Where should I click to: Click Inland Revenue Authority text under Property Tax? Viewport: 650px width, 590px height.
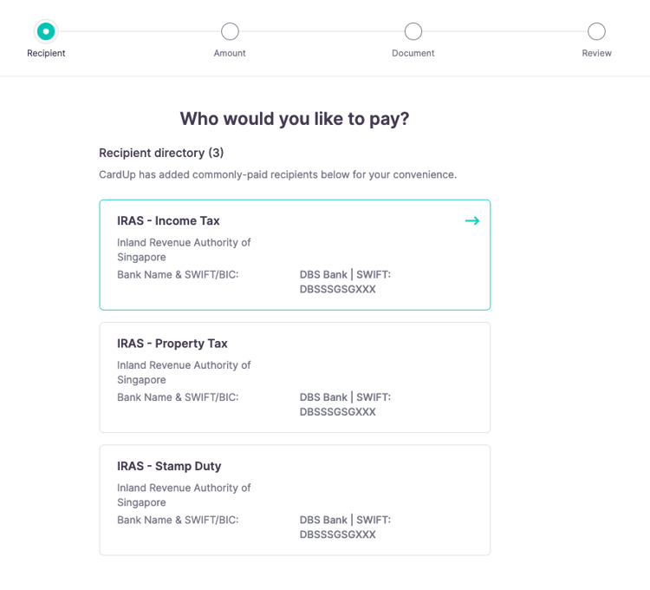(184, 372)
